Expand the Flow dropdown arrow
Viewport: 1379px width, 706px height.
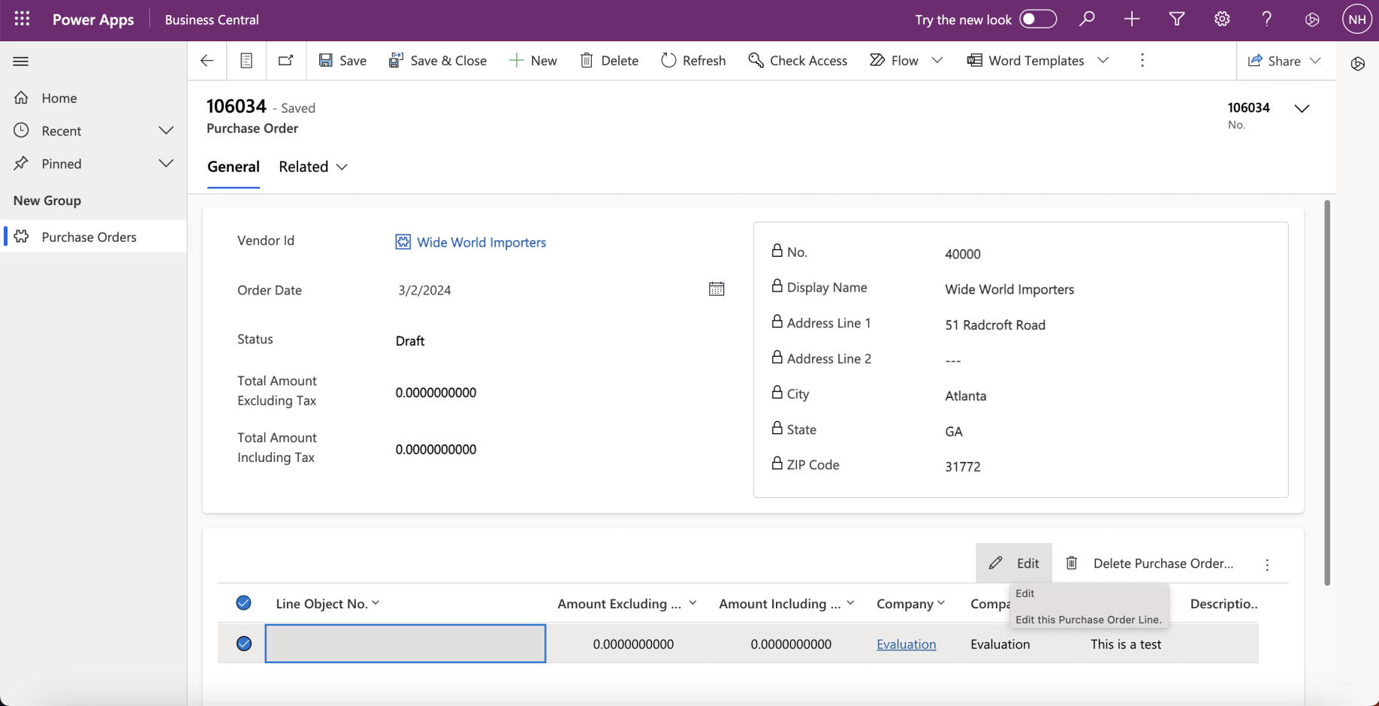pos(937,61)
